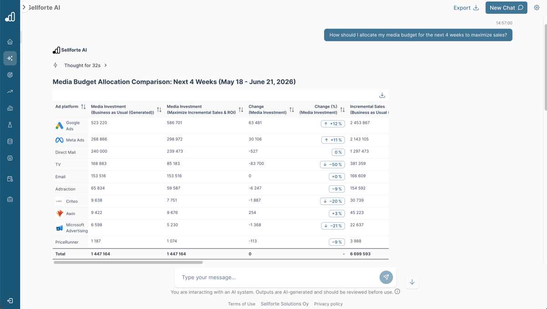Image resolution: width=547 pixels, height=309 pixels.
Task: Open the calendar settings icon in sidebar
Action: (10, 179)
